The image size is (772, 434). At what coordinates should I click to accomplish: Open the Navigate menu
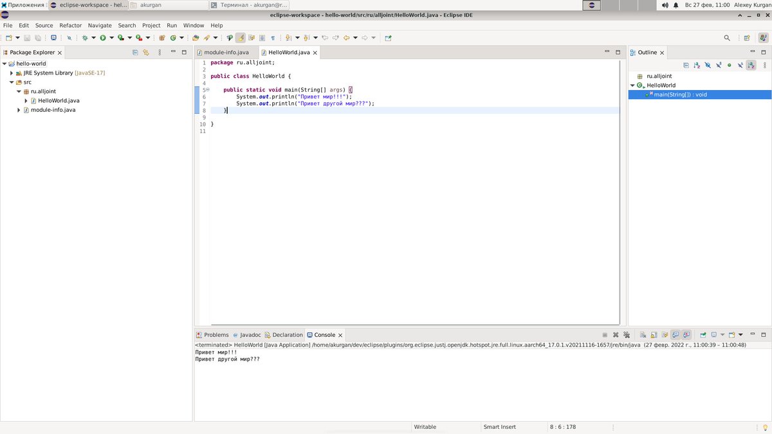click(x=100, y=25)
